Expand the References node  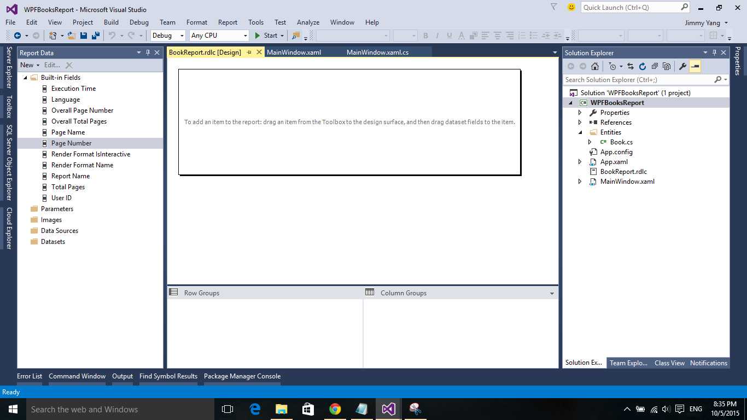[x=580, y=122]
